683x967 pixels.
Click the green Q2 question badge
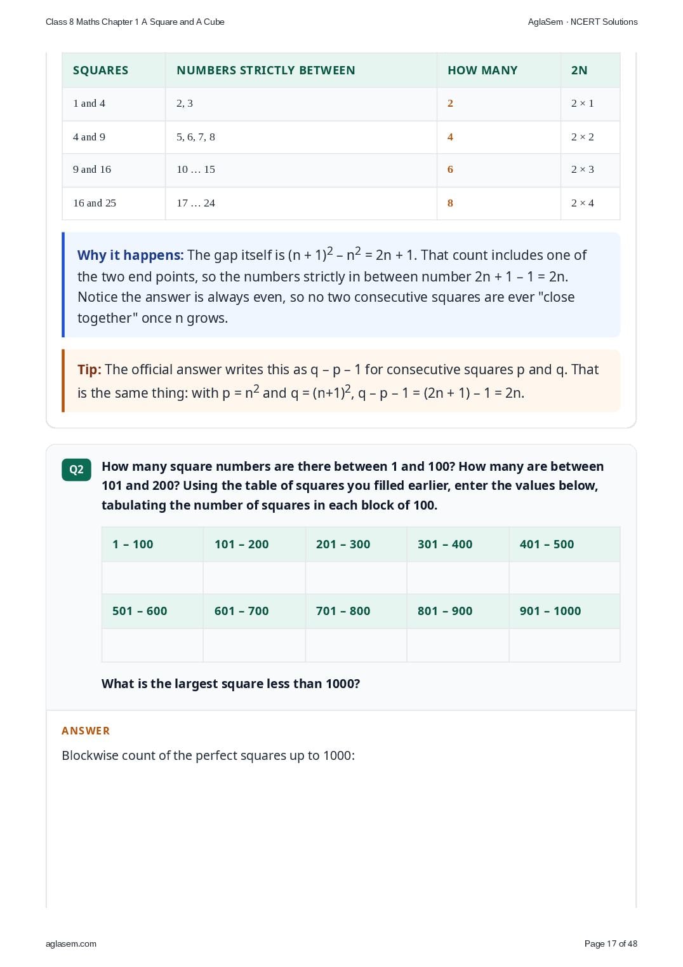pos(76,470)
